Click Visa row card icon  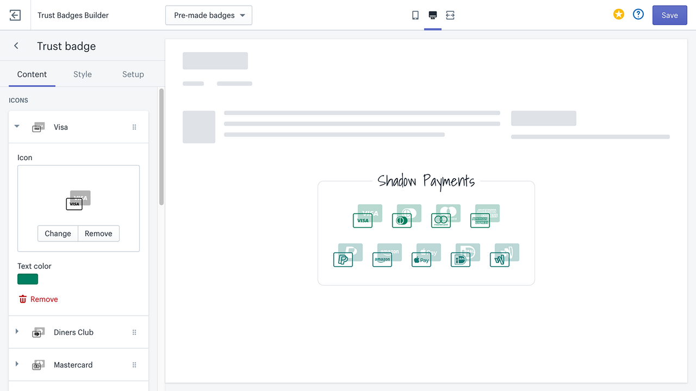(38, 127)
